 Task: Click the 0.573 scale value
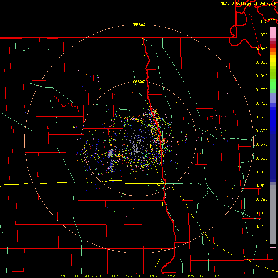262,144
